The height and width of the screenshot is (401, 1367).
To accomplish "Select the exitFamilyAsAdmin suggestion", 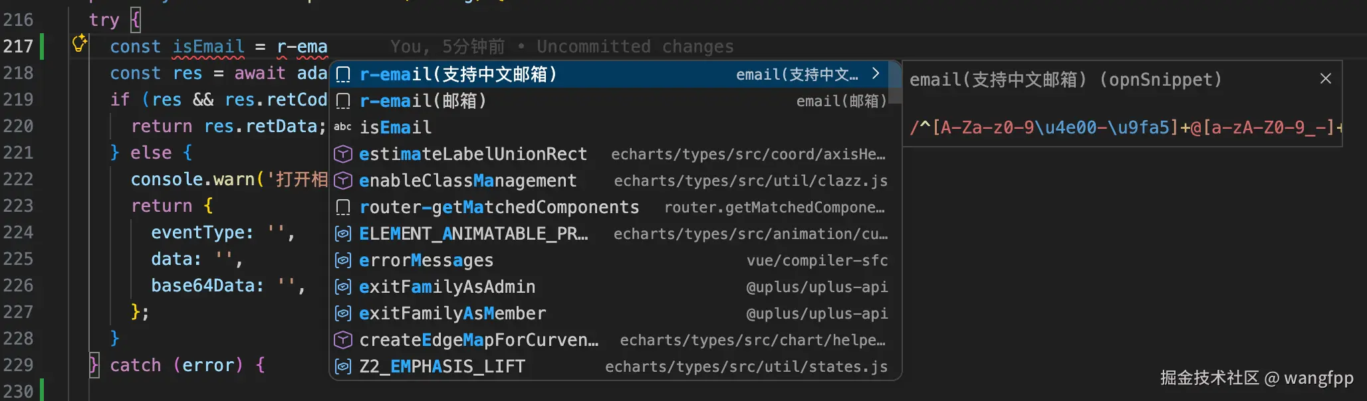I will point(447,287).
